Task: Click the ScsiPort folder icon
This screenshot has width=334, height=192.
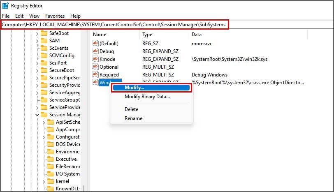Action: point(44,63)
